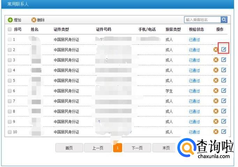Edit contact in row 3 with pencil icon
This screenshot has width=238, height=167.
click(x=224, y=59)
